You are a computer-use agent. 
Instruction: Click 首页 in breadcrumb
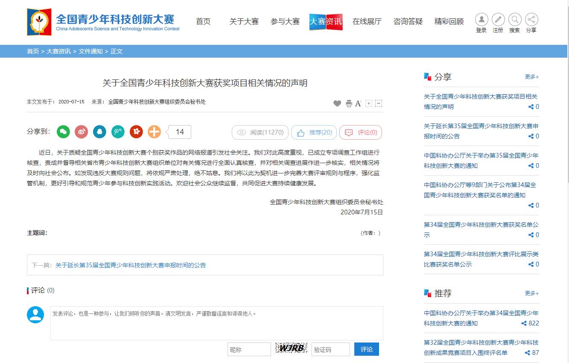[x=33, y=51]
